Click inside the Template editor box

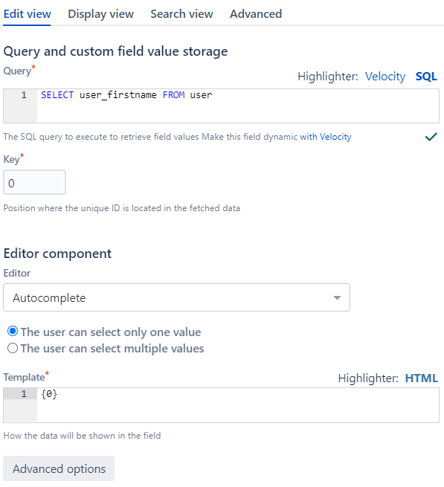click(238, 405)
